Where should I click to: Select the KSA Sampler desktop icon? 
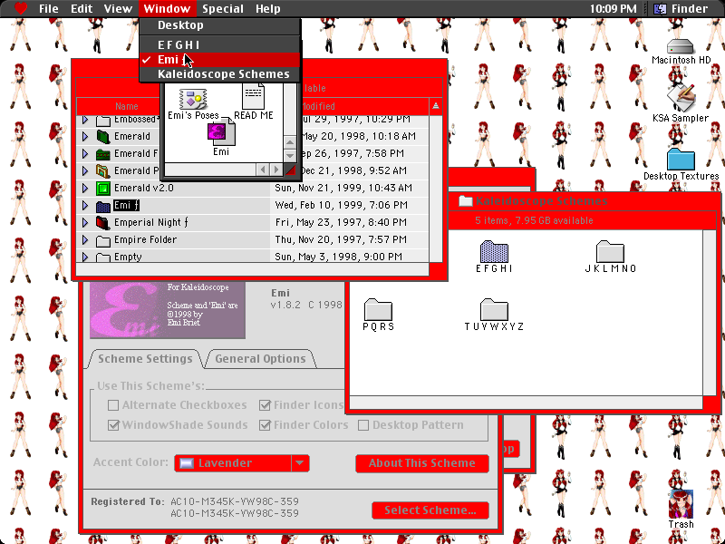[x=681, y=98]
